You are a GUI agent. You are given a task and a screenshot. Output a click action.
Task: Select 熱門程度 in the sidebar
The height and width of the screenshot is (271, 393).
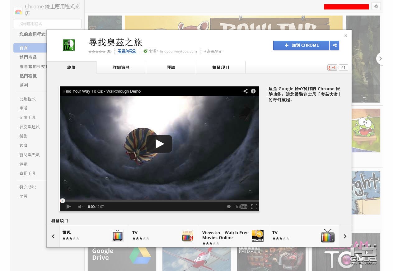tap(28, 76)
